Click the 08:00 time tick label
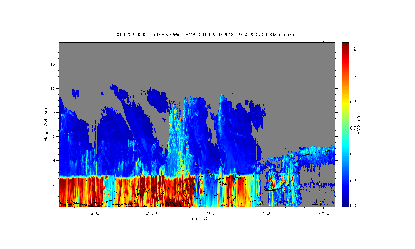Image resolution: width=415 pixels, height=249 pixels. 151,214
